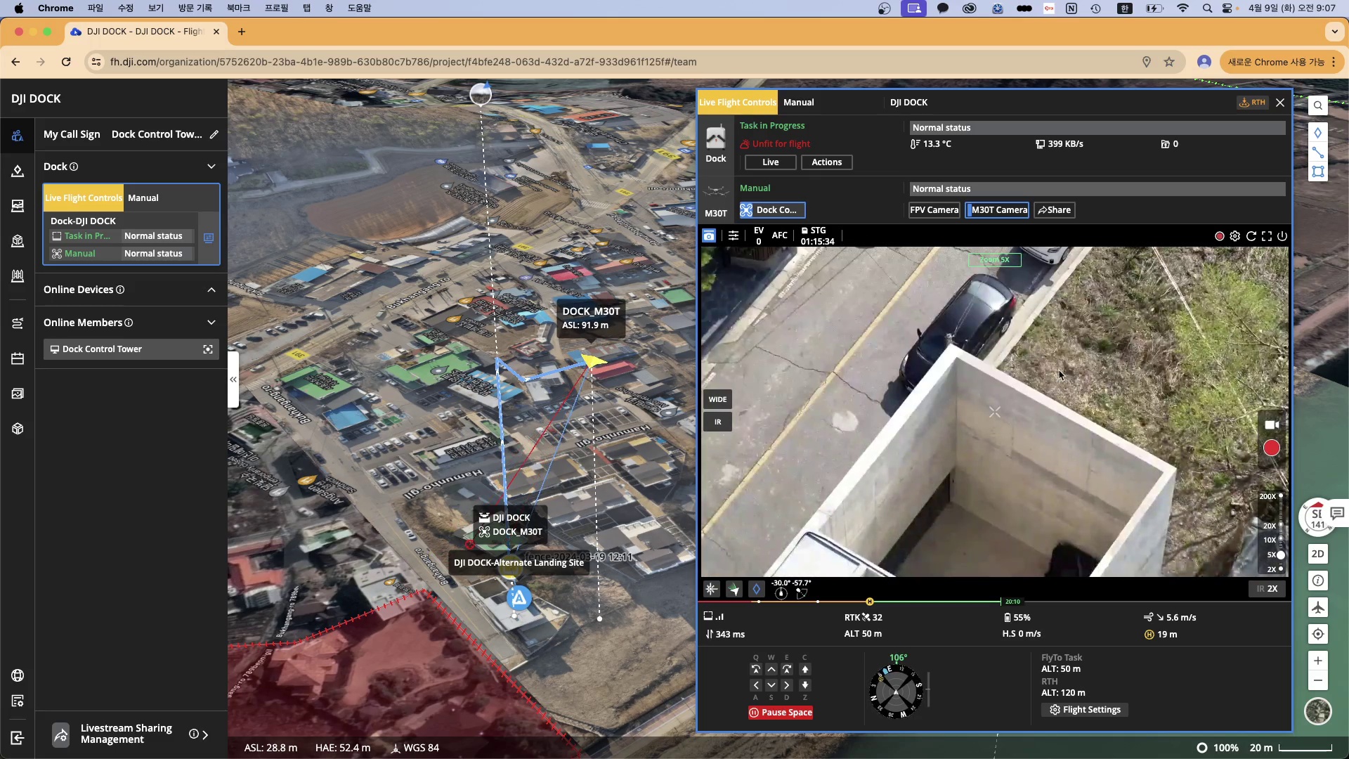Click the refresh livestream icon
The width and height of the screenshot is (1349, 759).
click(1251, 236)
